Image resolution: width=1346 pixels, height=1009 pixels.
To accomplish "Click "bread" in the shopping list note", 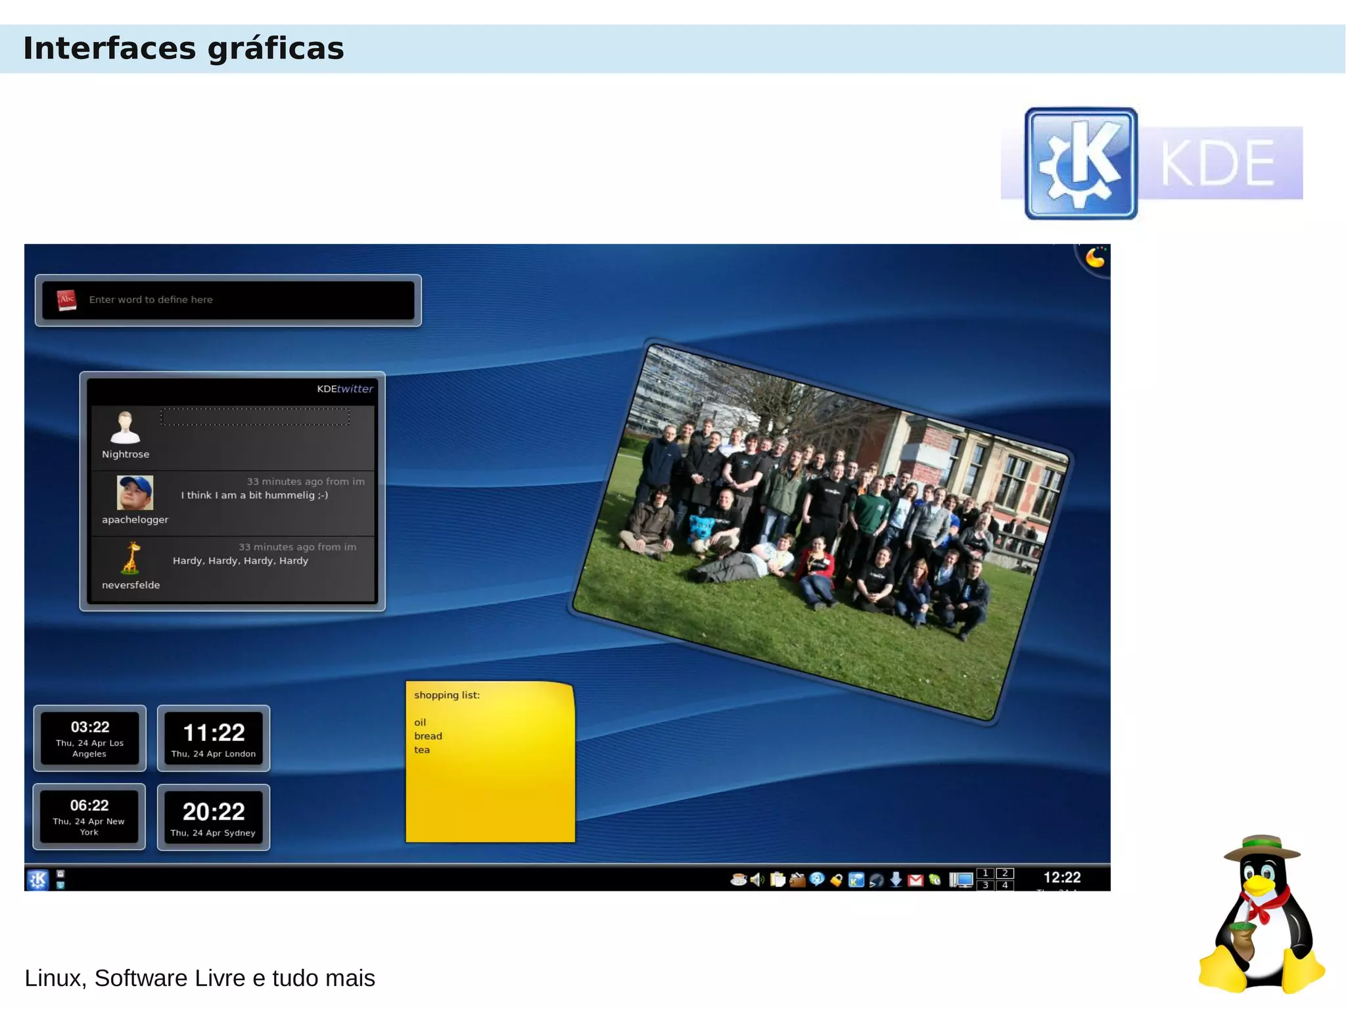I will click(x=428, y=736).
